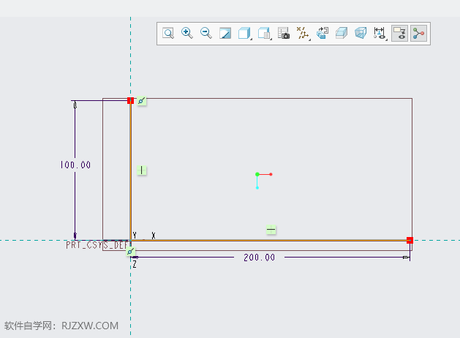
Task: Open the View Manager camera icon
Action: tap(284, 33)
